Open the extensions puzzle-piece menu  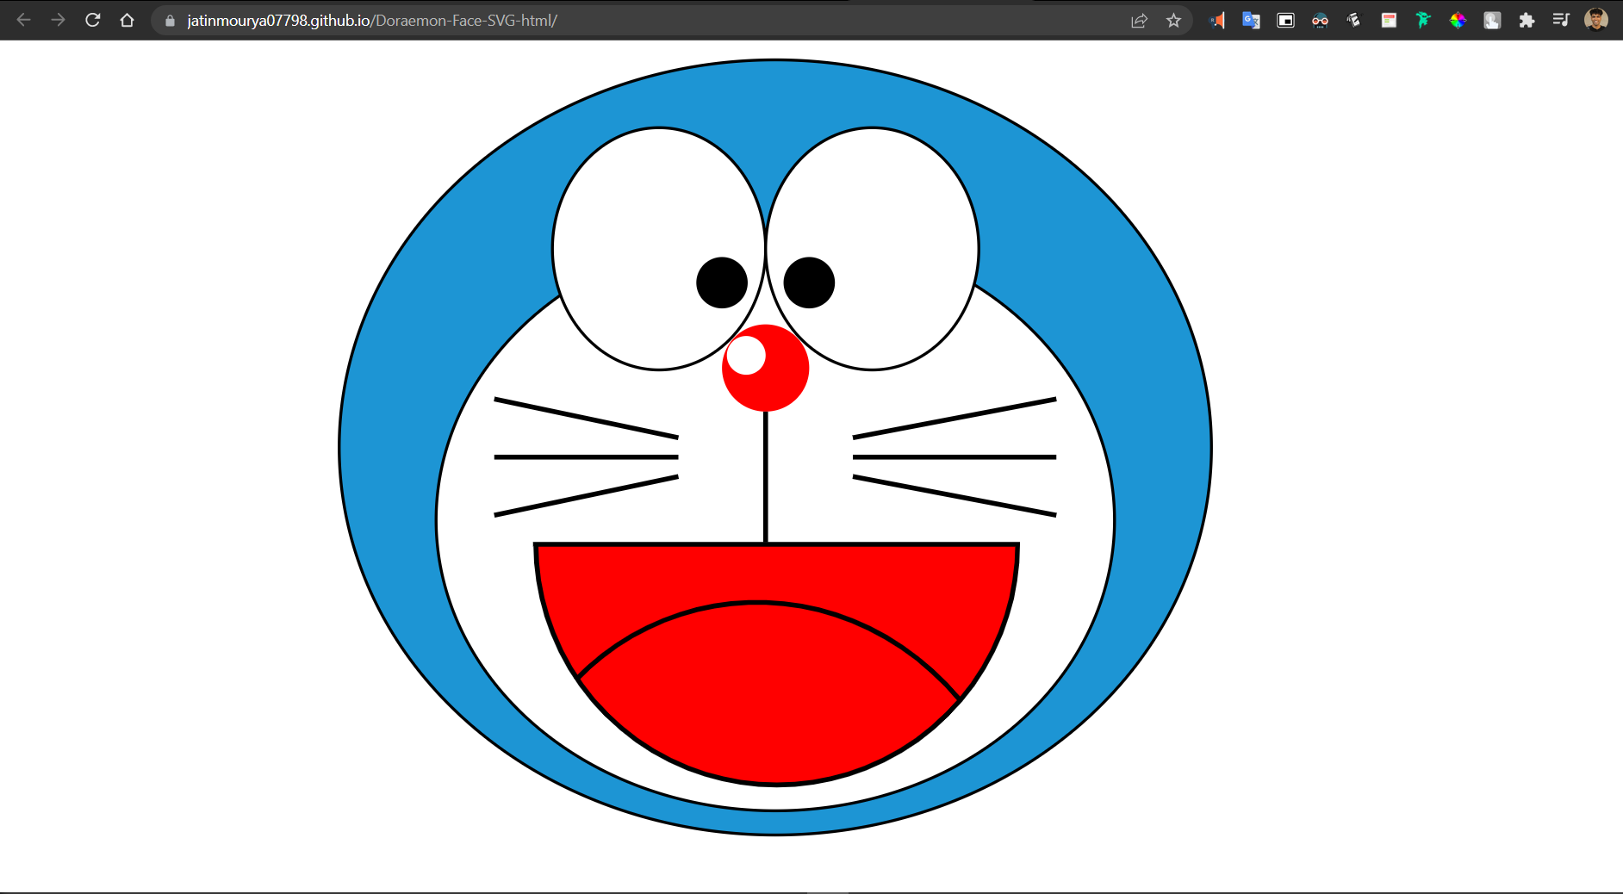click(x=1526, y=20)
